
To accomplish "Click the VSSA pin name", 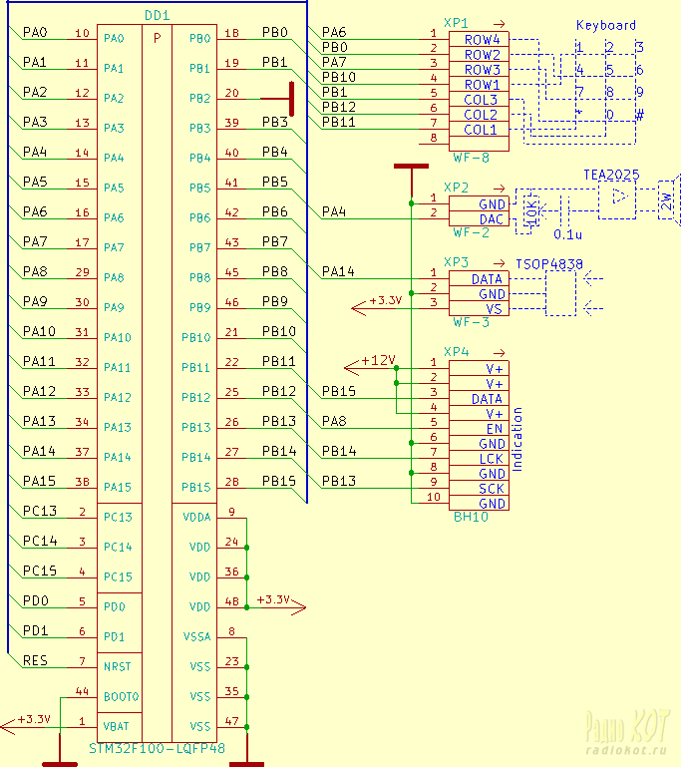I will pos(196,637).
